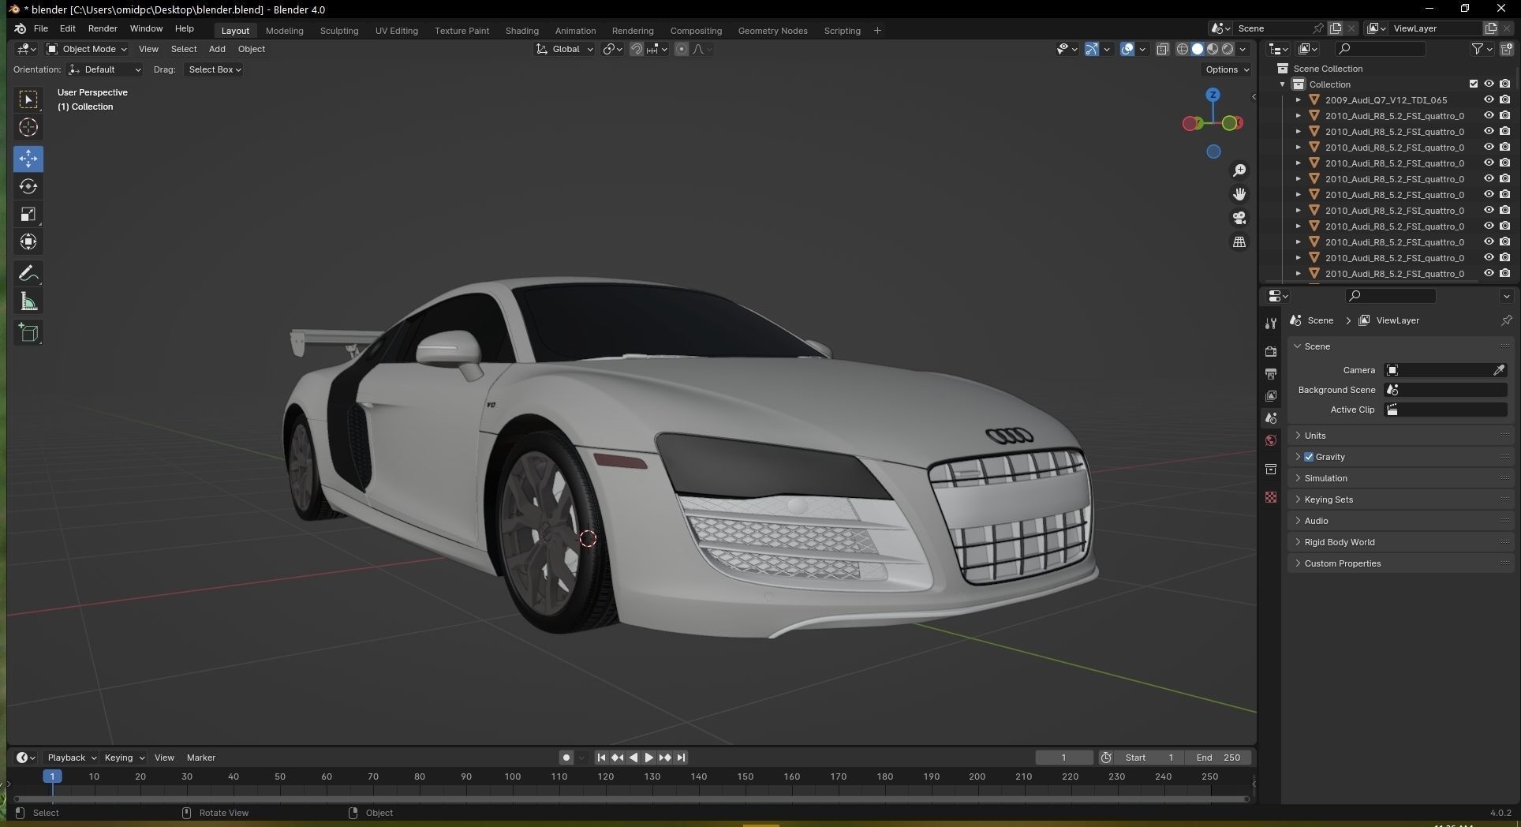Select the Measure tool
This screenshot has width=1521, height=827.
(28, 301)
